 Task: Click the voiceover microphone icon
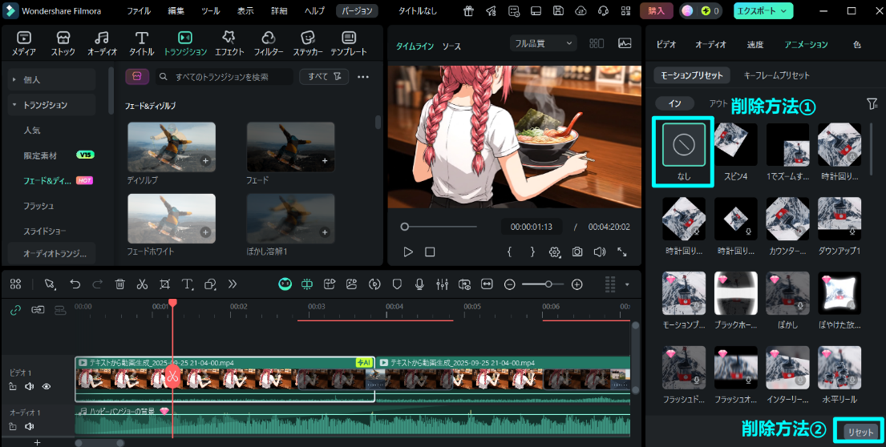pos(419,284)
